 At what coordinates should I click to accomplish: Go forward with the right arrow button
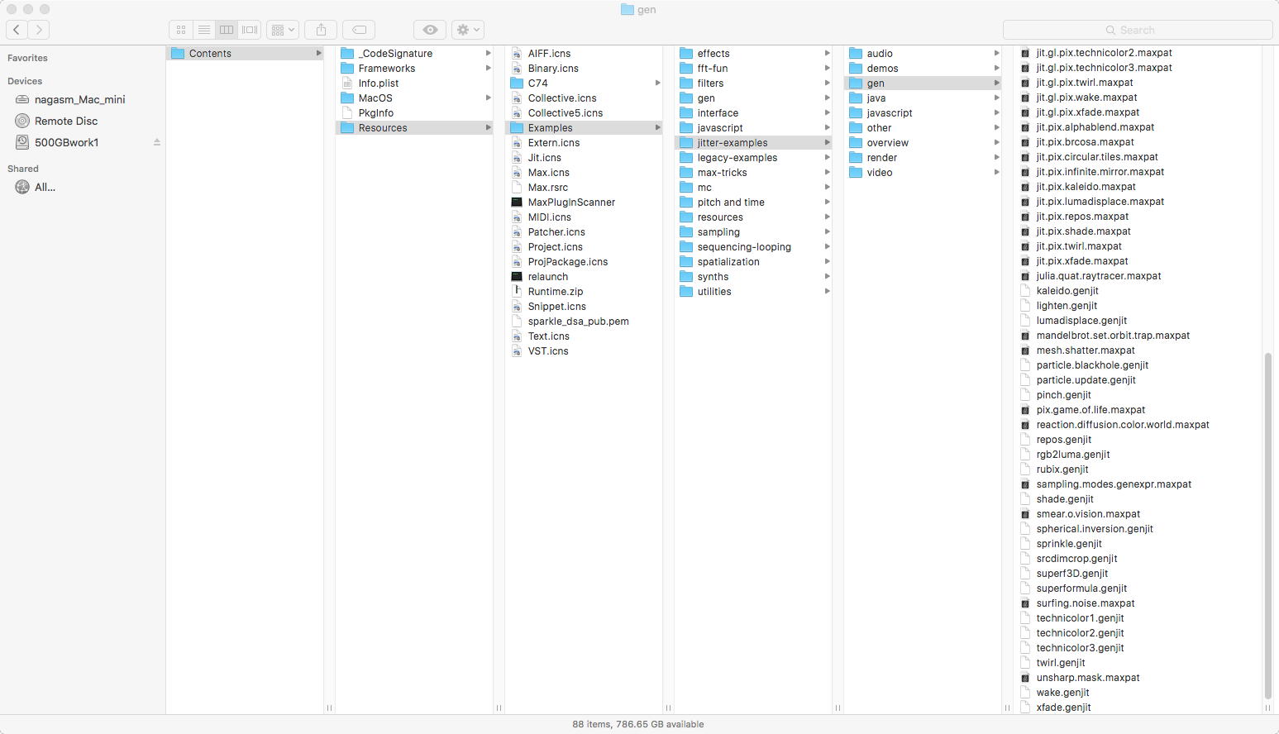39,30
